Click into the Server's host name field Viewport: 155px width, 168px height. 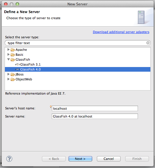(95, 109)
